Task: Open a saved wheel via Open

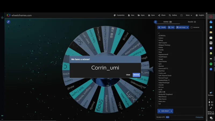Action: coord(141,15)
